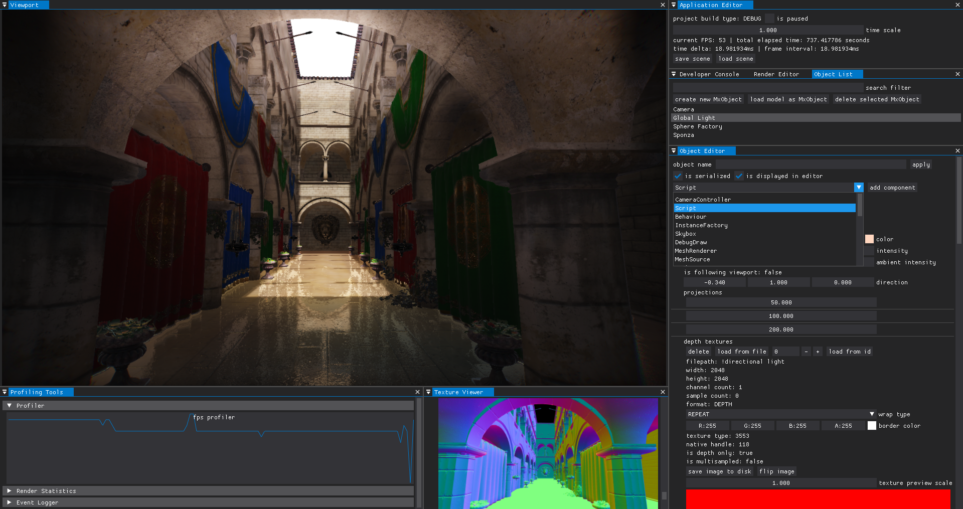Viewport: 963px width, 509px height.
Task: Apply the object name
Action: coord(921,164)
